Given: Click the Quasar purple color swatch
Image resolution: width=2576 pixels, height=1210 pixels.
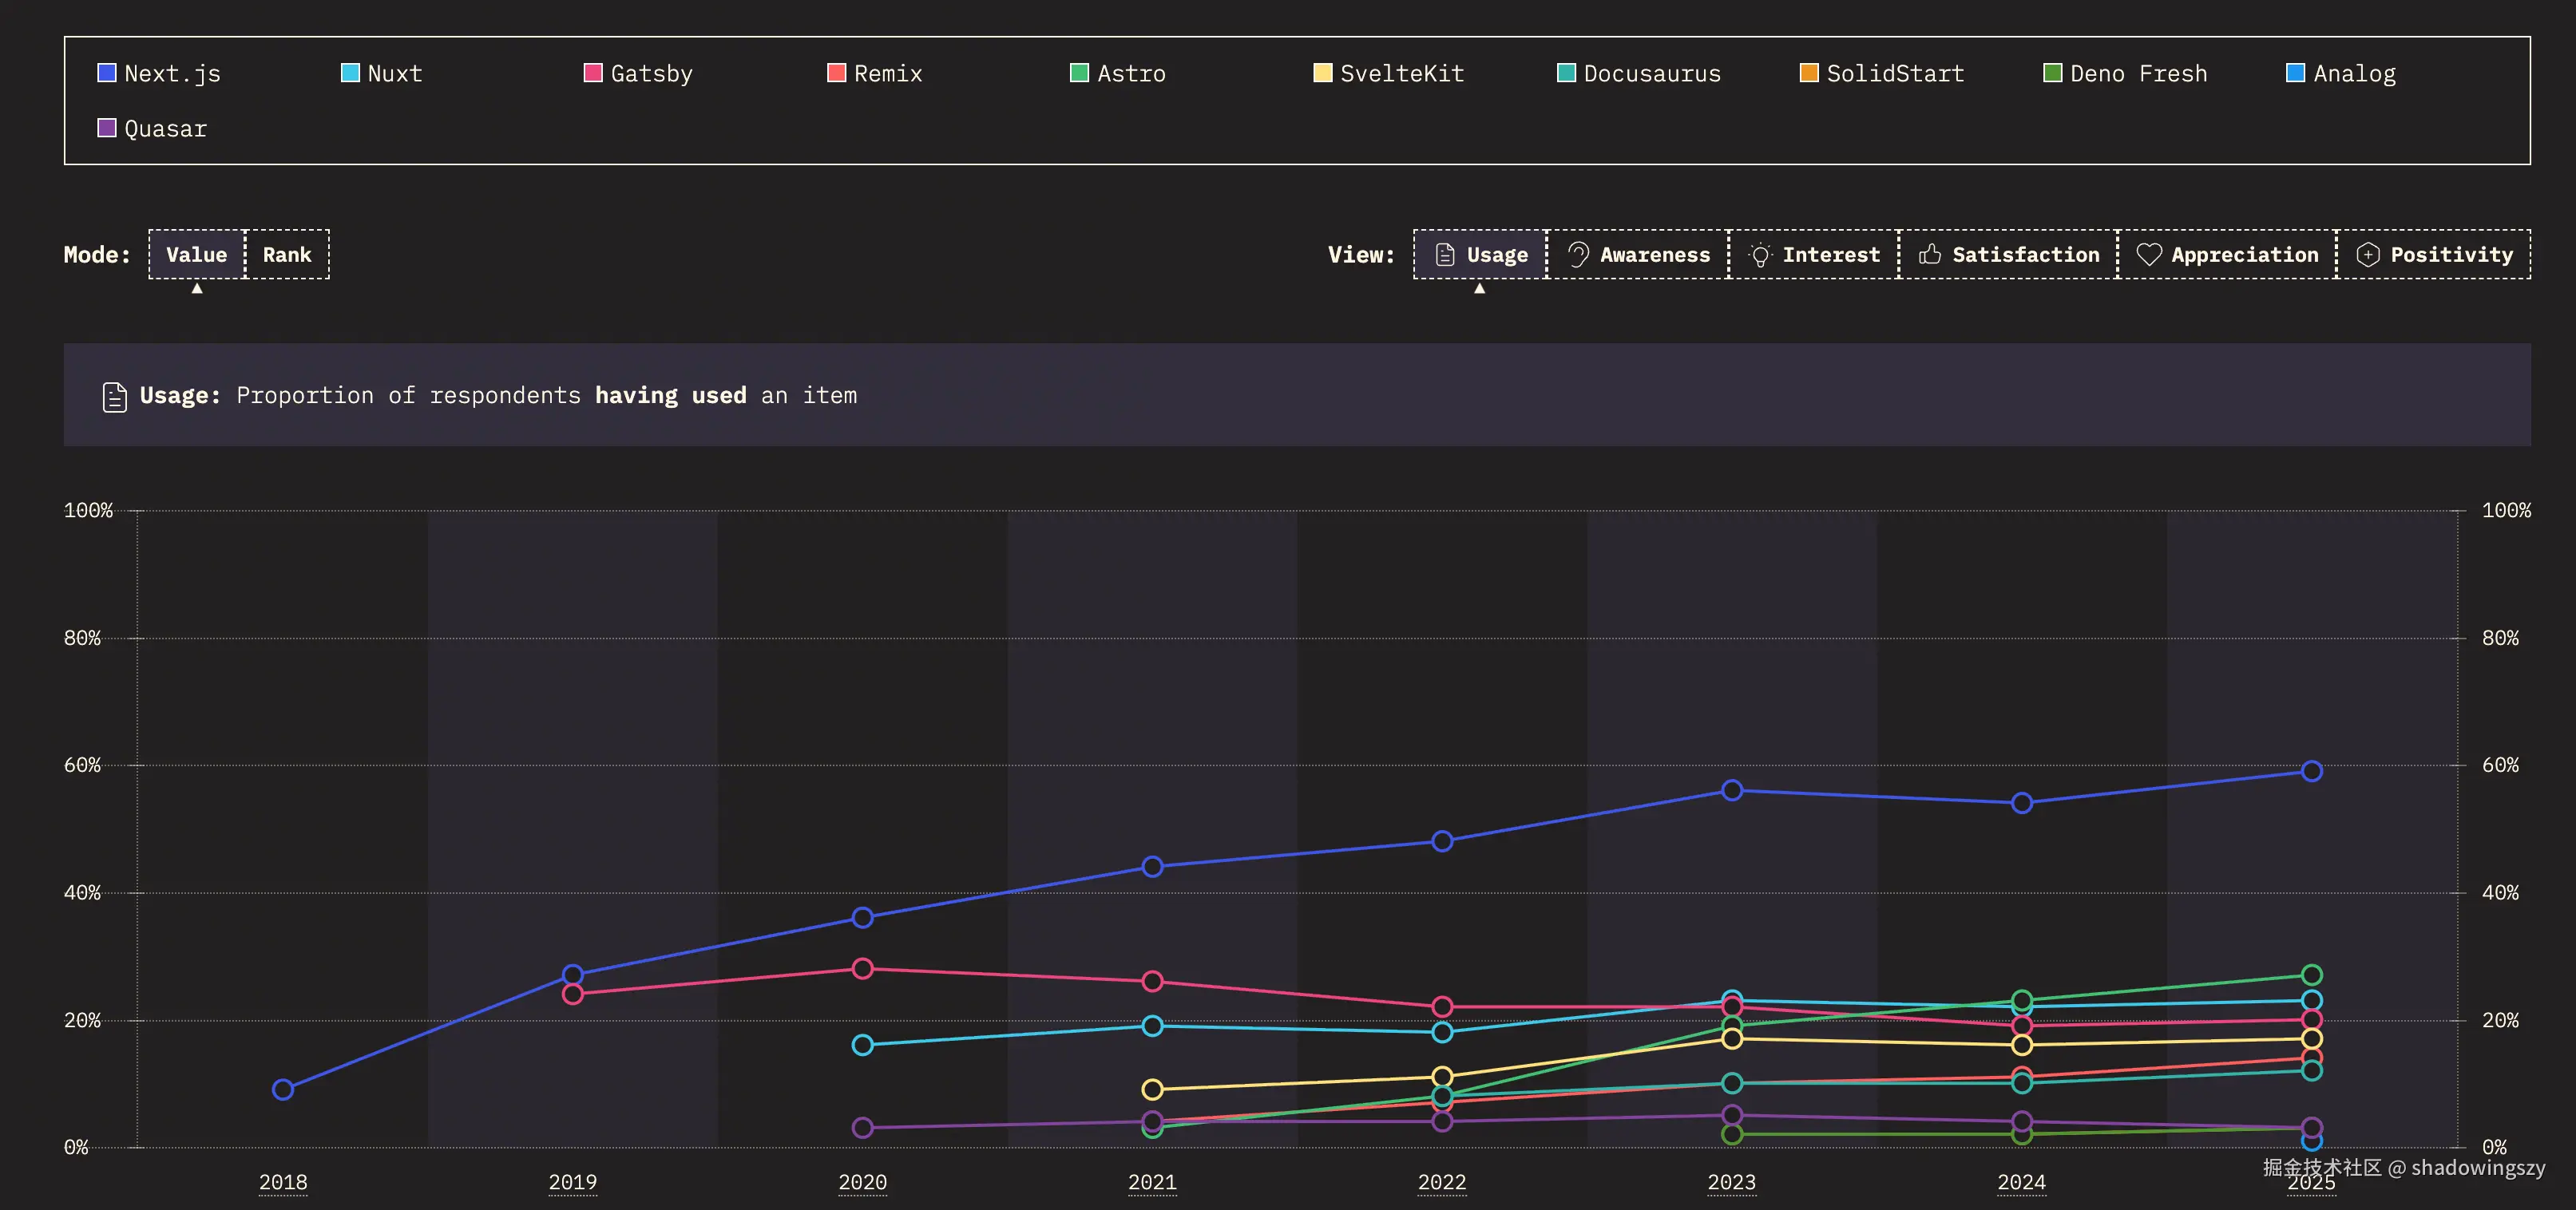Looking at the screenshot, I should tap(107, 128).
